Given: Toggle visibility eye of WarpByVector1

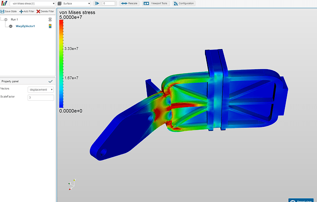Looking at the screenshot, I should click(11, 26).
